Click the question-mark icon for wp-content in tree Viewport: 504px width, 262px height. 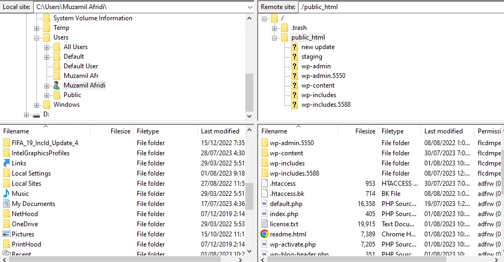click(x=294, y=85)
